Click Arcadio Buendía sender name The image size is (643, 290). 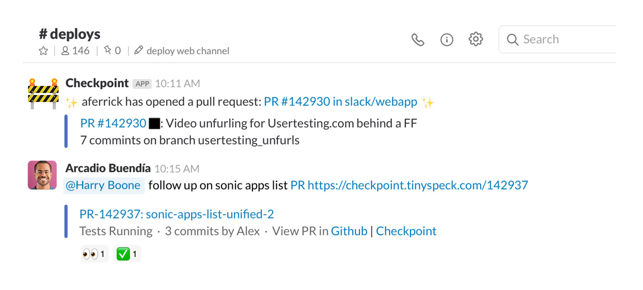pyautogui.click(x=108, y=168)
